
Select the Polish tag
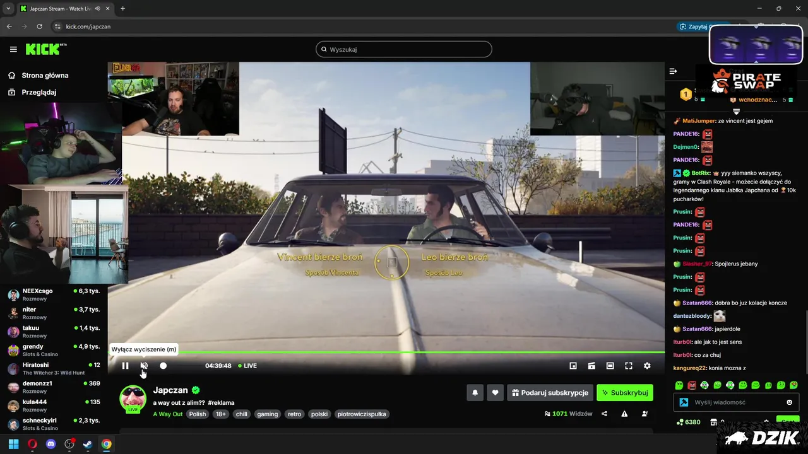tap(198, 414)
